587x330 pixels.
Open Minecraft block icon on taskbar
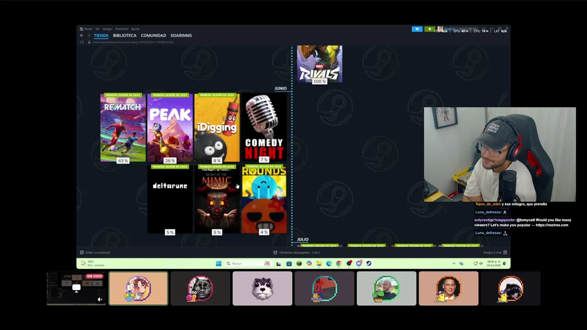click(299, 264)
